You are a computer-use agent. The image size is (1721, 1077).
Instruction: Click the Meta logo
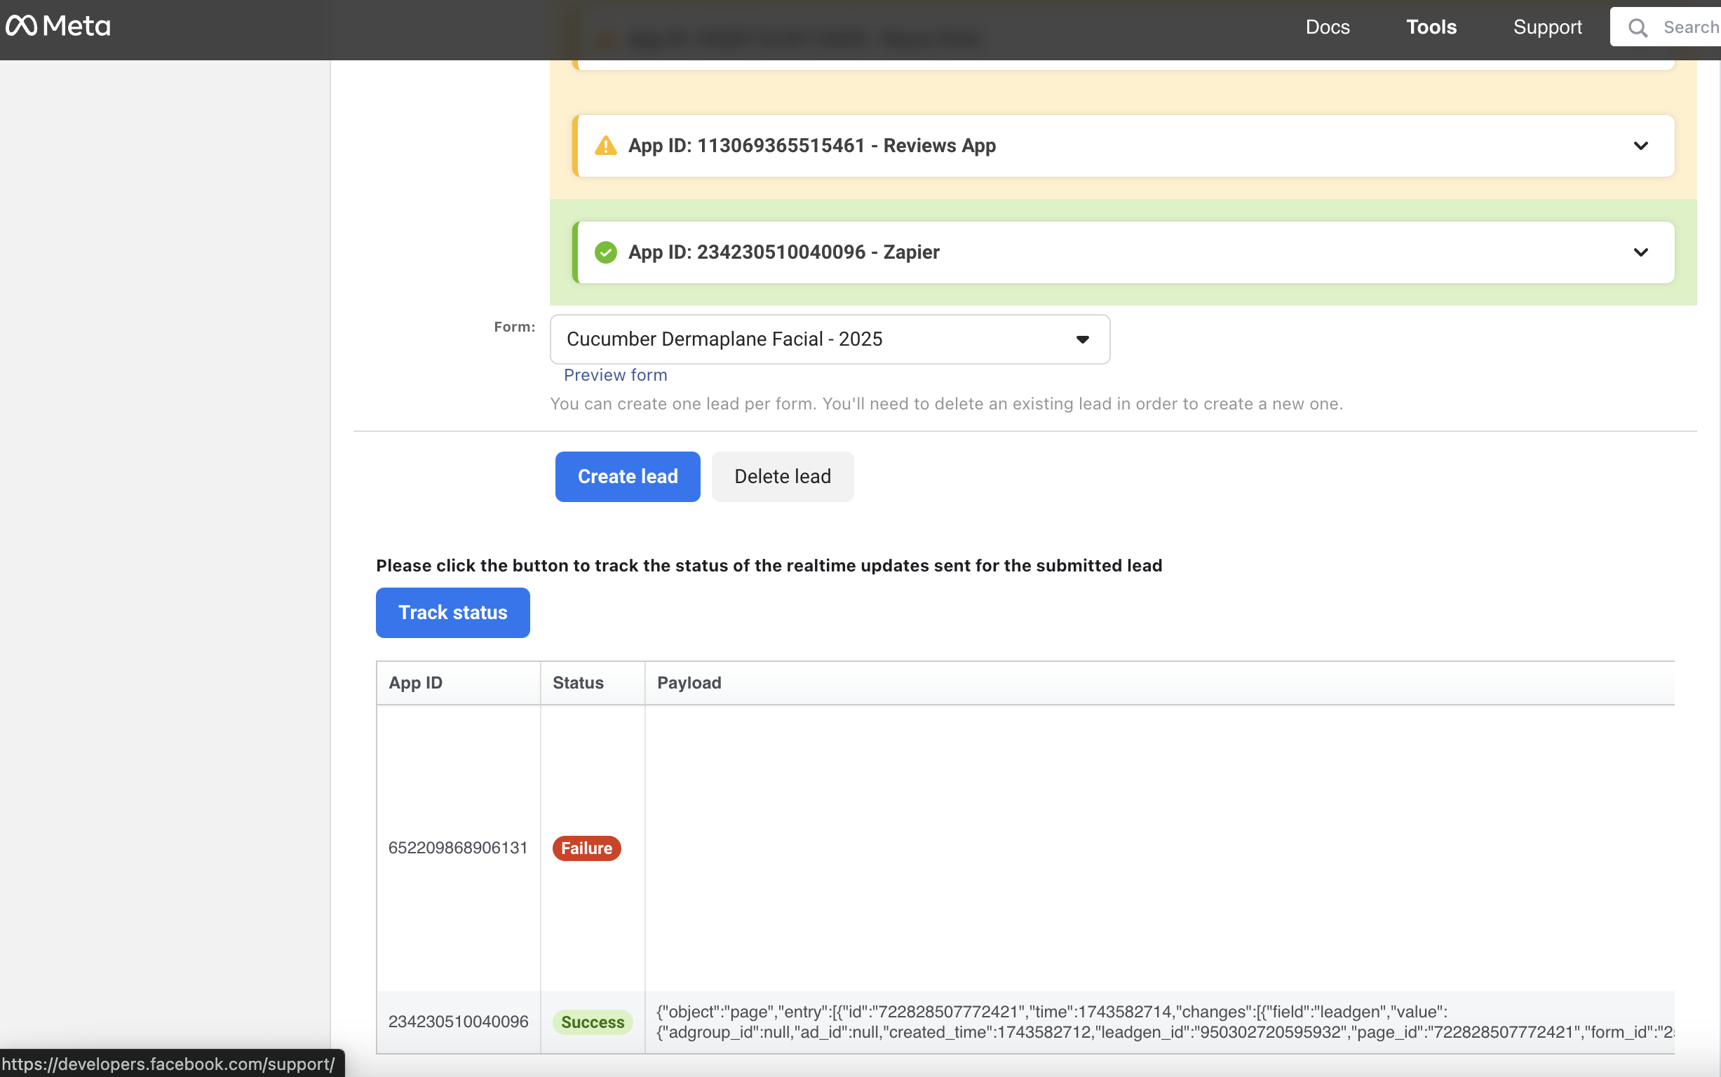point(58,27)
